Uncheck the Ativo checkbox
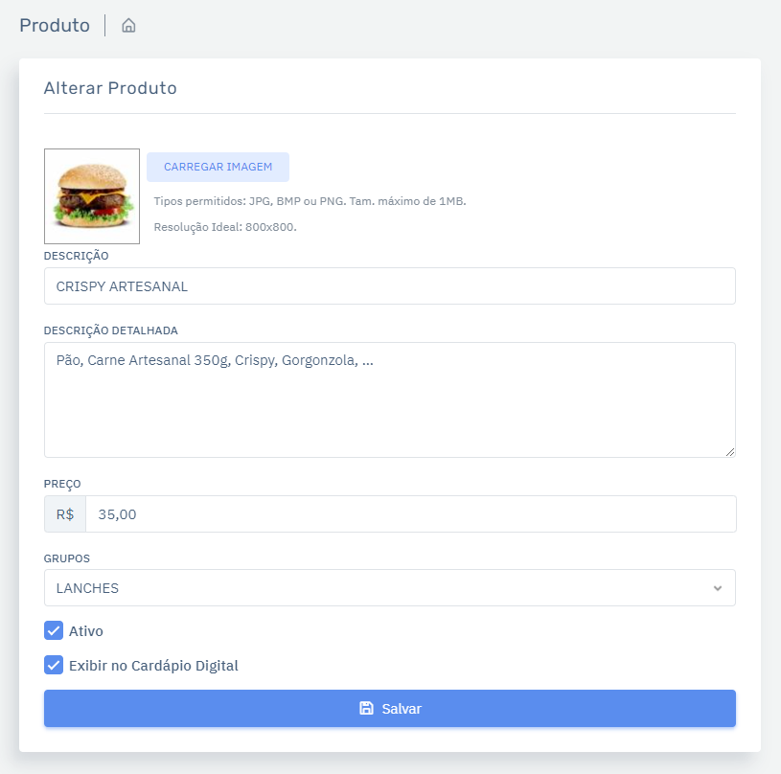The height and width of the screenshot is (774, 781). coord(54,631)
